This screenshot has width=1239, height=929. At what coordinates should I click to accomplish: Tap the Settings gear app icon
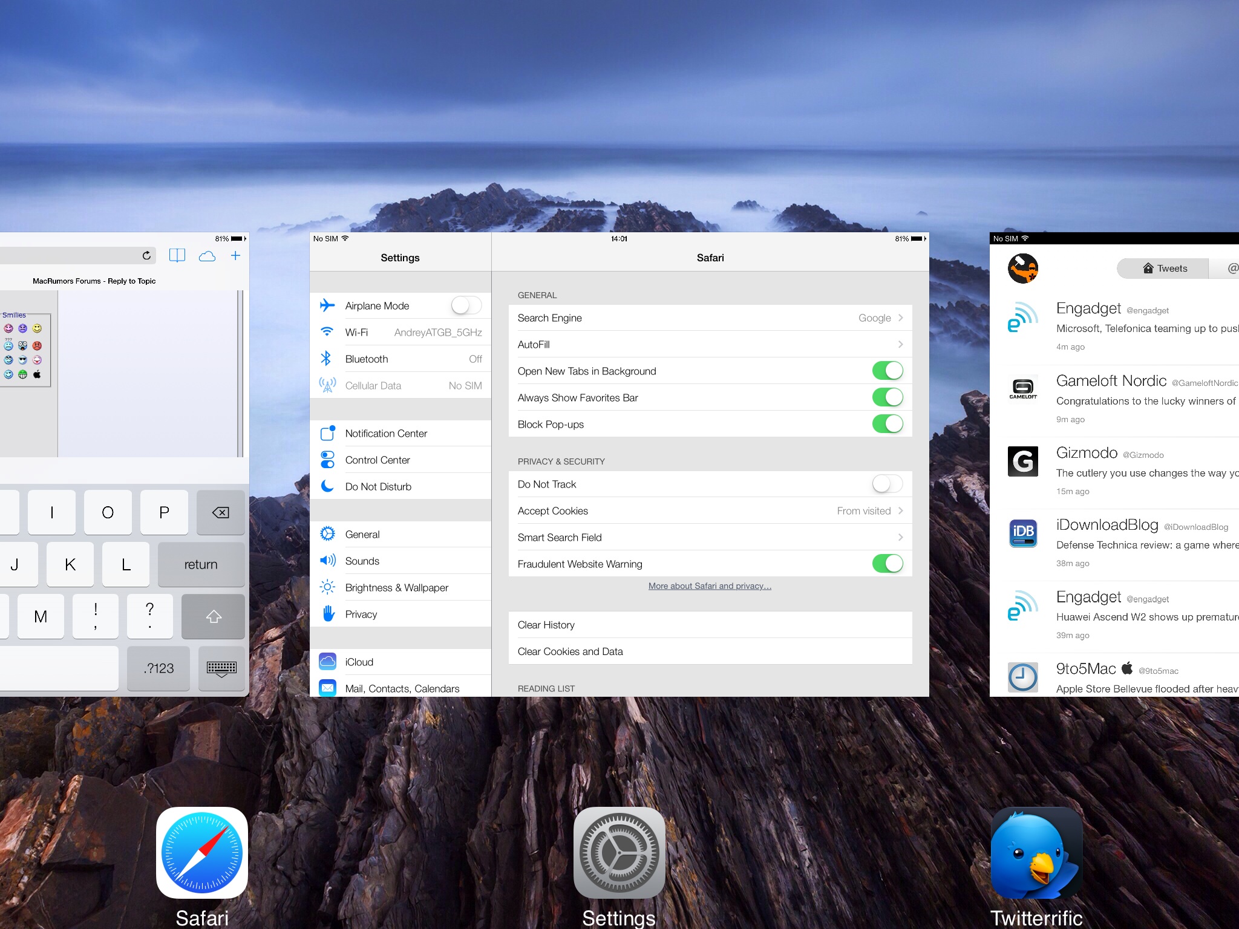coord(619,853)
